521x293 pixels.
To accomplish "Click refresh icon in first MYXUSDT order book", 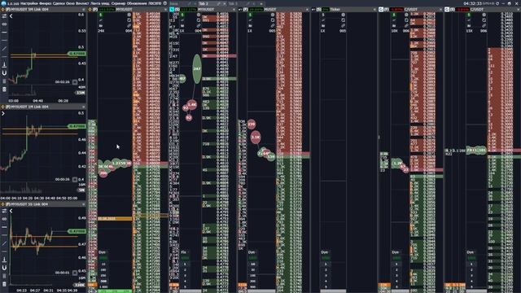I will [x=129, y=20].
